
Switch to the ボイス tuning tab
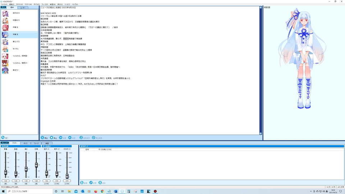pos(26,143)
